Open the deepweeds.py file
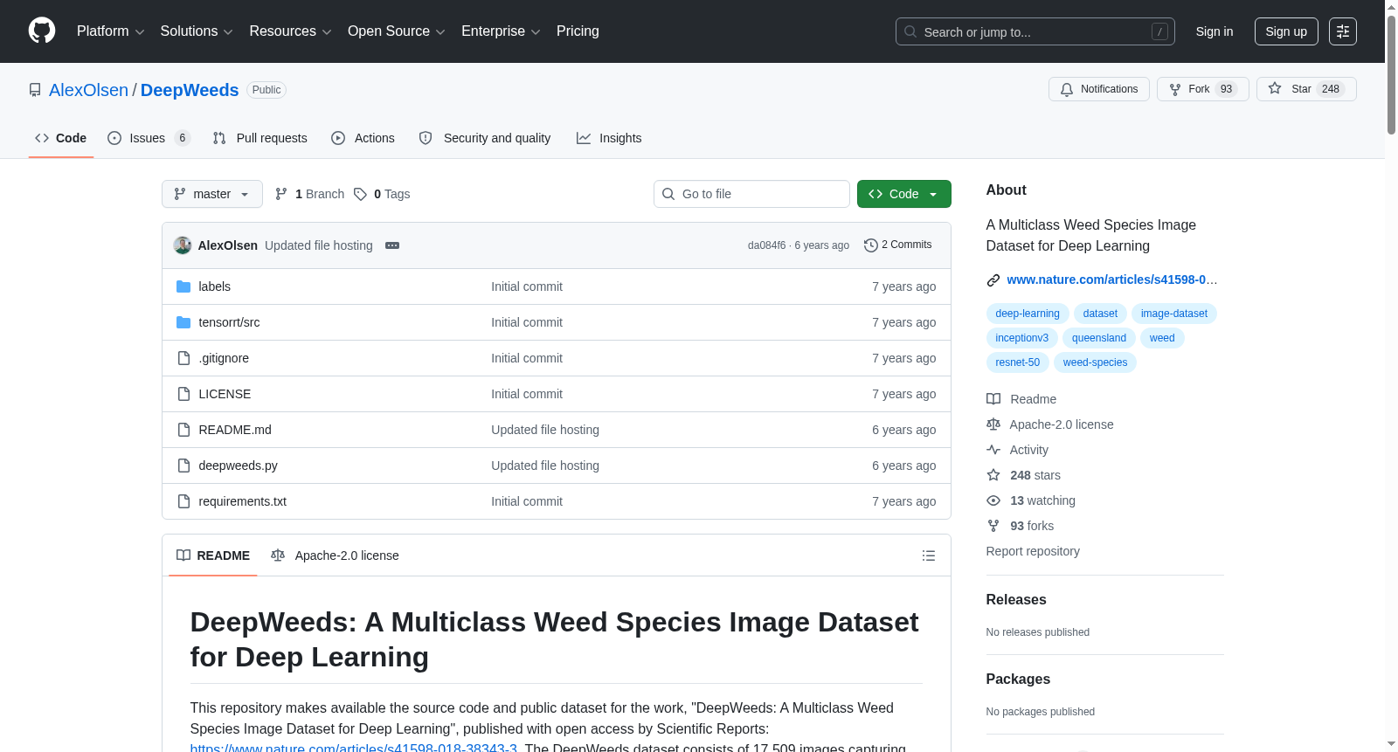 coord(239,466)
